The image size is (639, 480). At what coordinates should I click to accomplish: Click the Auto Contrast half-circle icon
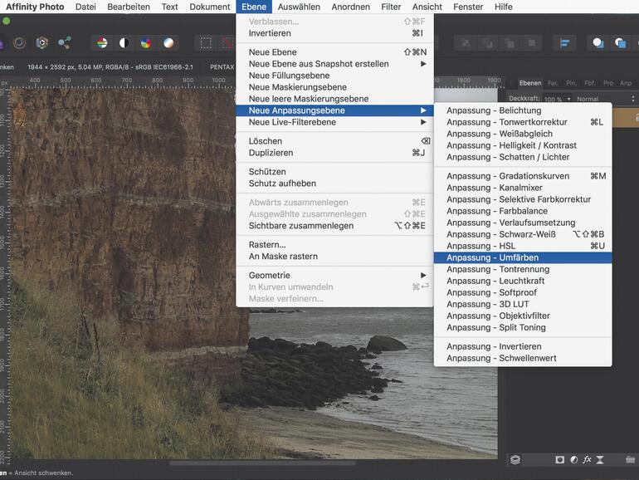click(x=124, y=43)
